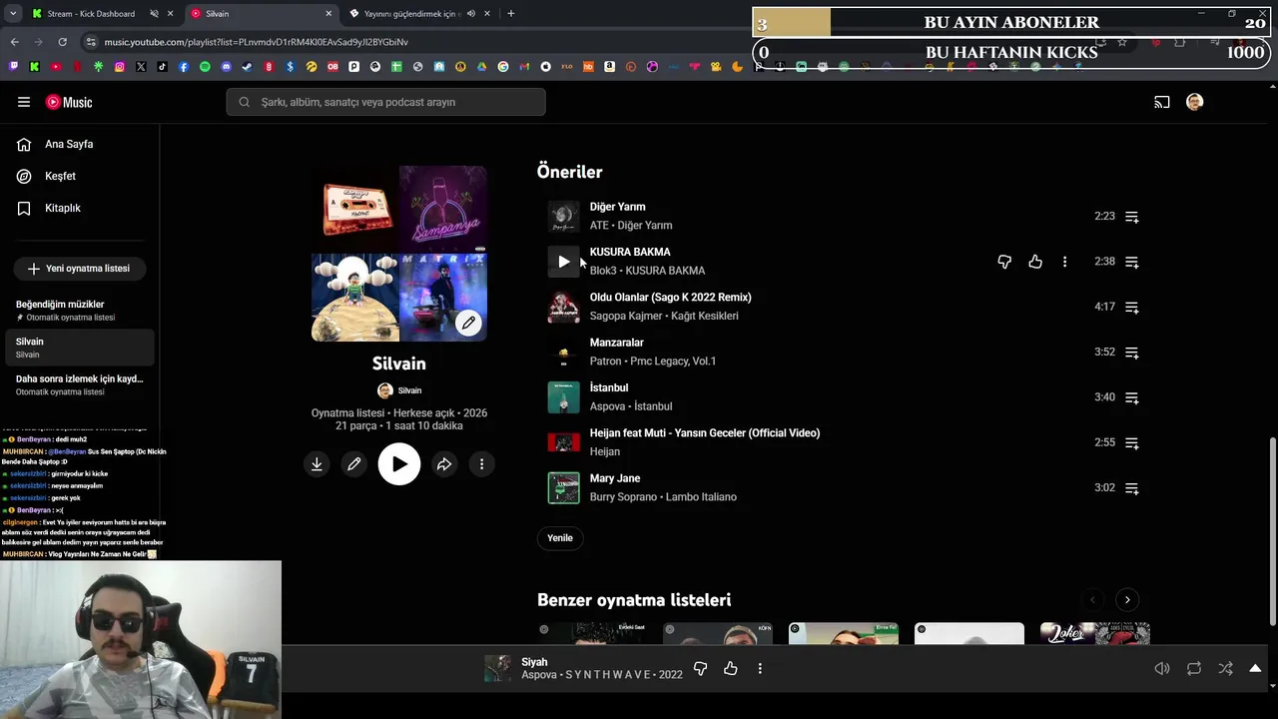
Task: Open a new browser tab
Action: 510,14
